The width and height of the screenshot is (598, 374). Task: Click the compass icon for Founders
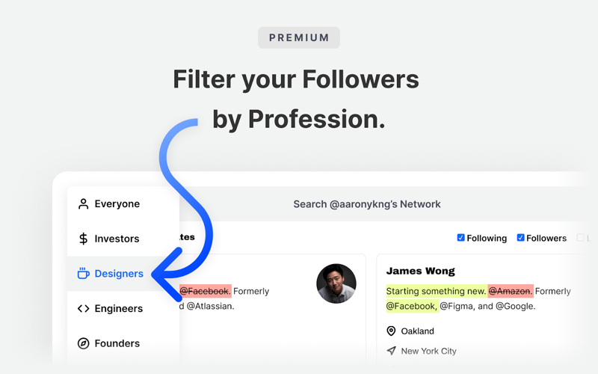(84, 343)
